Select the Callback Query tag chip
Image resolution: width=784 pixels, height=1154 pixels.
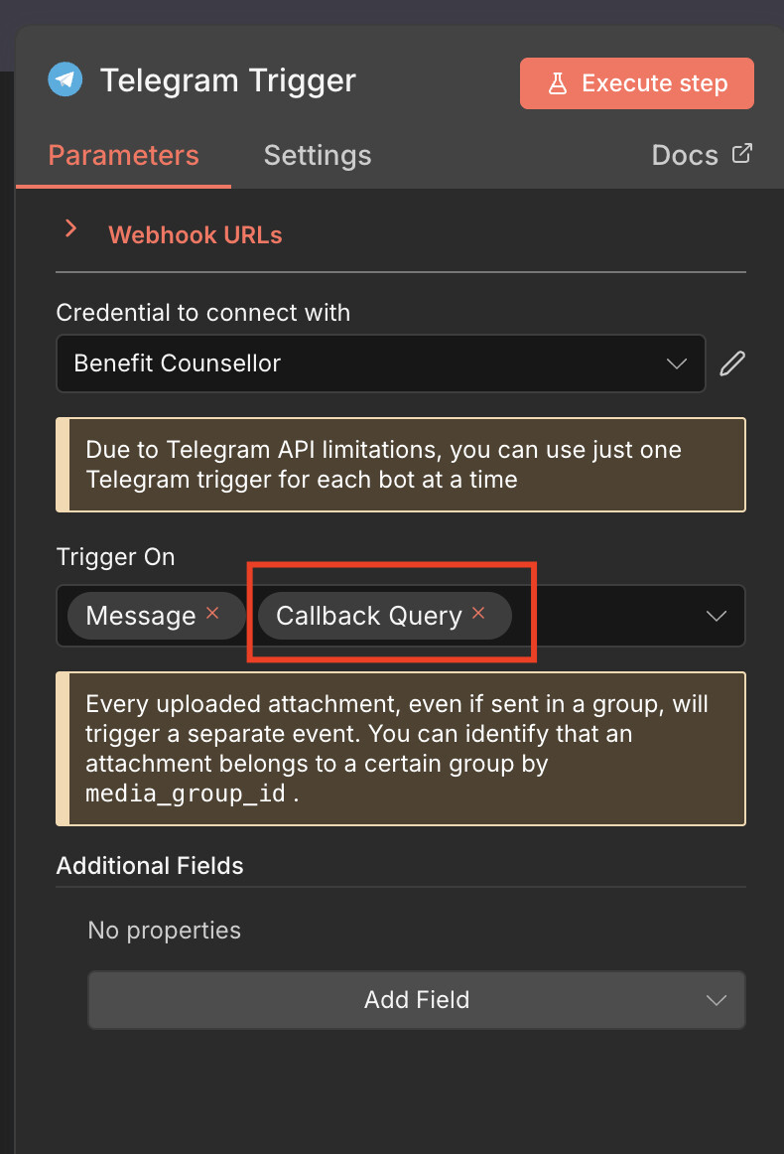click(369, 616)
